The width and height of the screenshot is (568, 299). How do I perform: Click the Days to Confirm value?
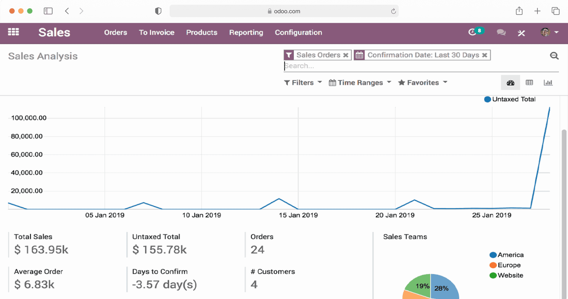click(164, 284)
